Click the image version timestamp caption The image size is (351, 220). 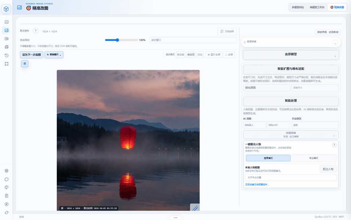click(x=89, y=208)
